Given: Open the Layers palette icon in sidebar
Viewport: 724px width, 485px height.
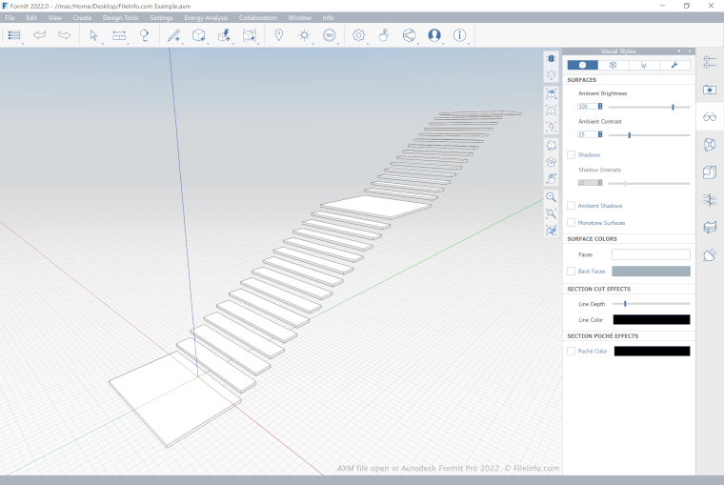Looking at the screenshot, I should click(x=709, y=228).
